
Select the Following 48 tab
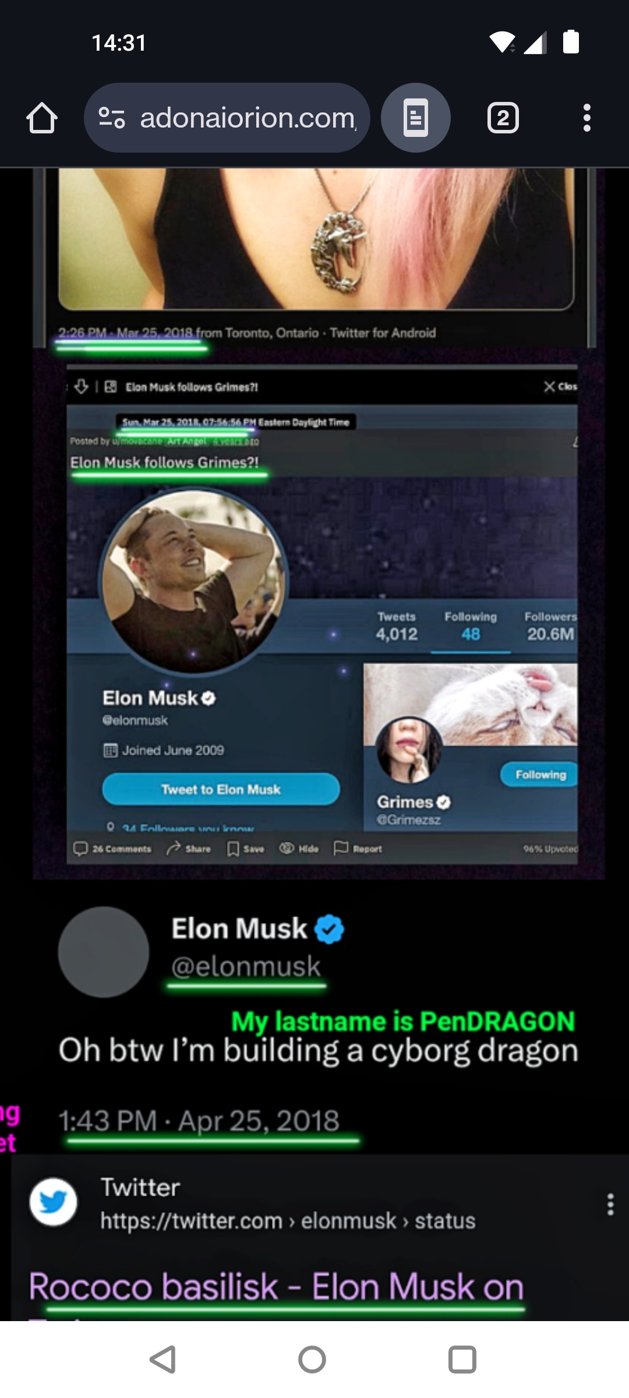tap(471, 626)
